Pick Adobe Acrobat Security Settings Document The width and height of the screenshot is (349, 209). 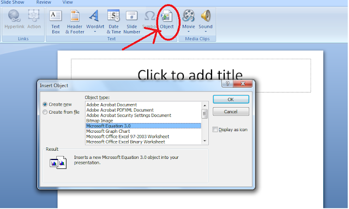[143, 115]
